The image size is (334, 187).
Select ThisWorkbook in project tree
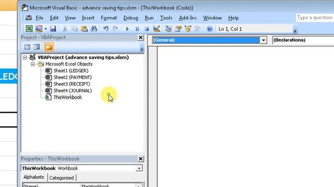click(x=67, y=97)
